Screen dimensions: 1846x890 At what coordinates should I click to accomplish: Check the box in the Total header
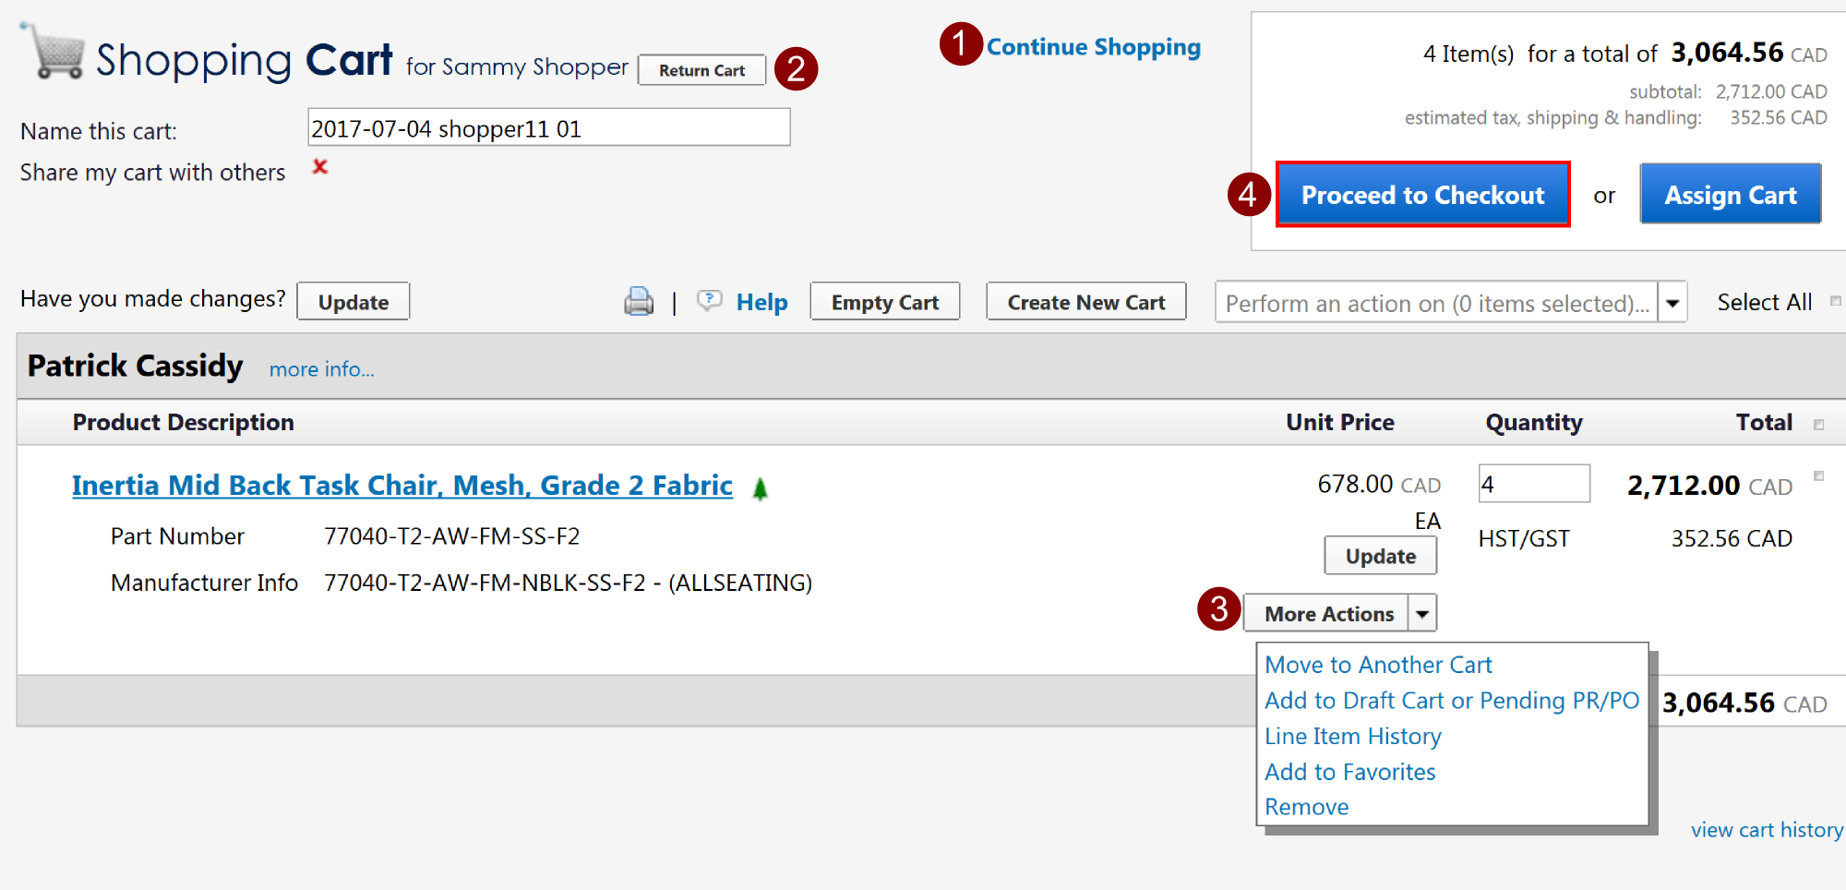[x=1819, y=425]
